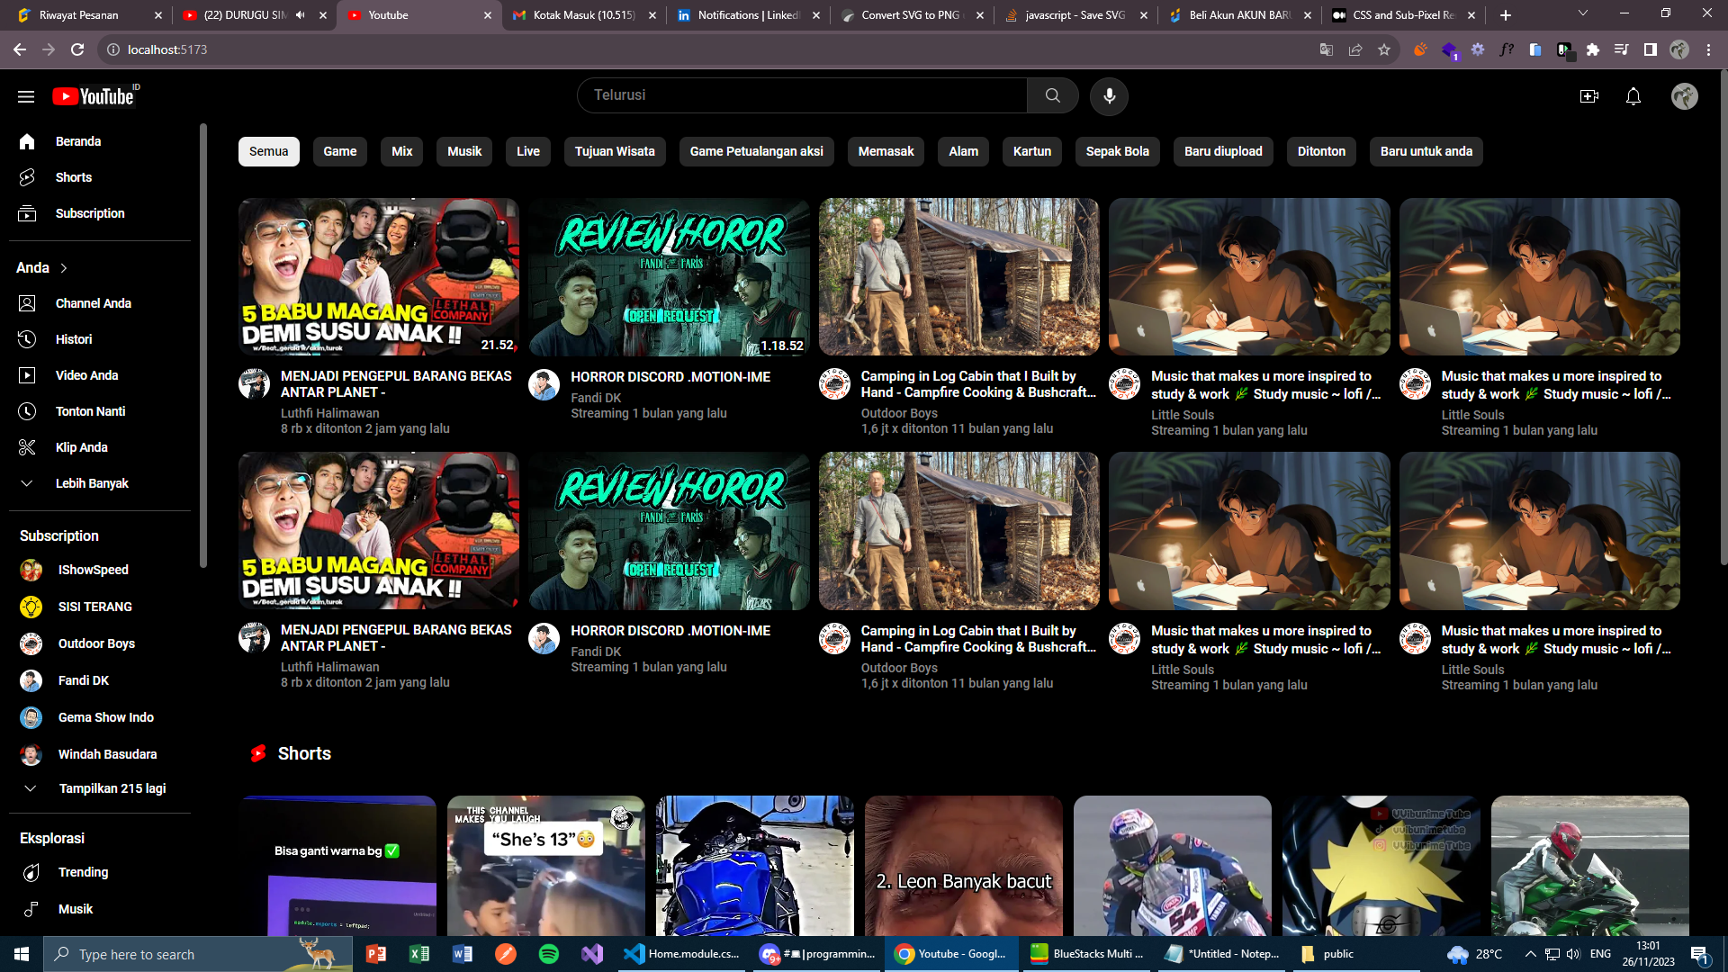Mute the DURUGU tab audio icon

click(301, 15)
